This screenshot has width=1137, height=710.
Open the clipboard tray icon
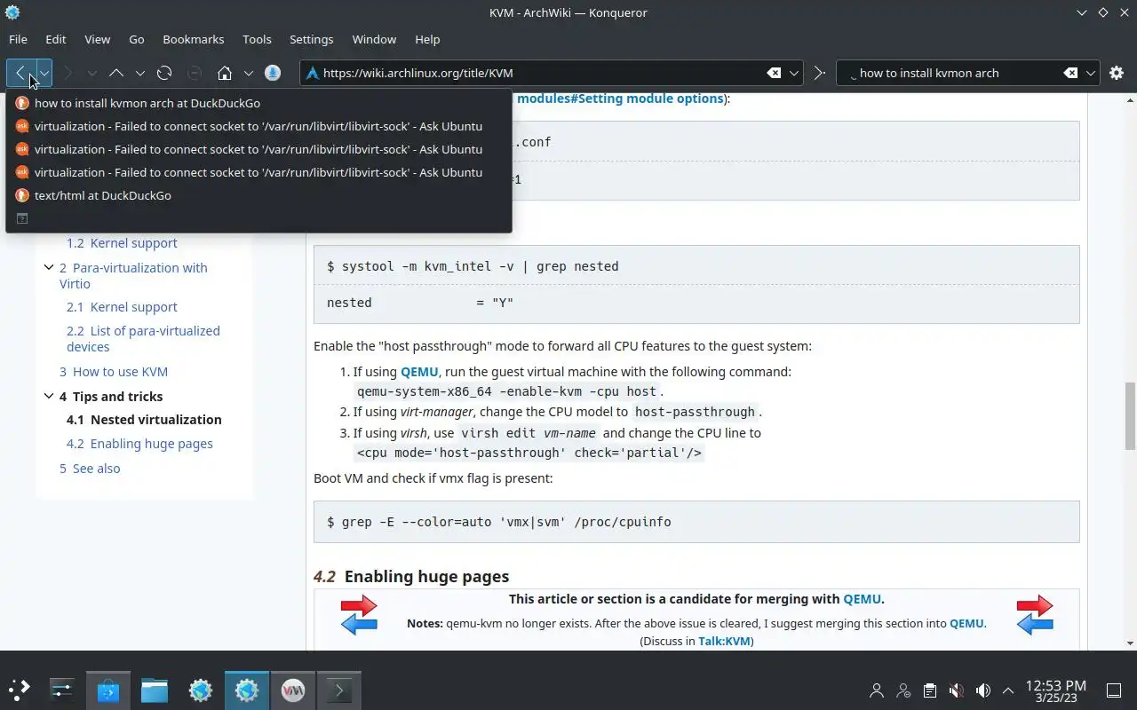[x=929, y=690]
